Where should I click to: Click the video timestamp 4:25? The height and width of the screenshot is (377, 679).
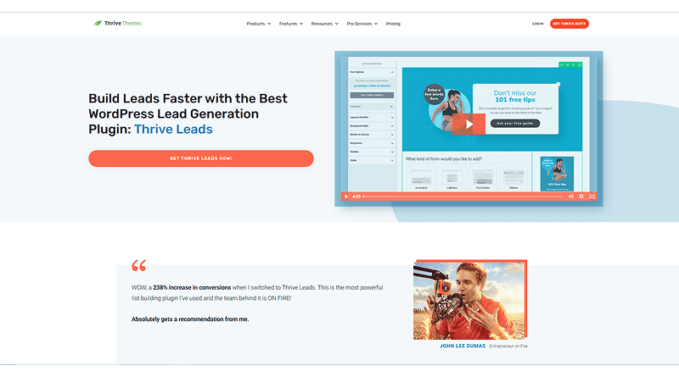point(356,197)
